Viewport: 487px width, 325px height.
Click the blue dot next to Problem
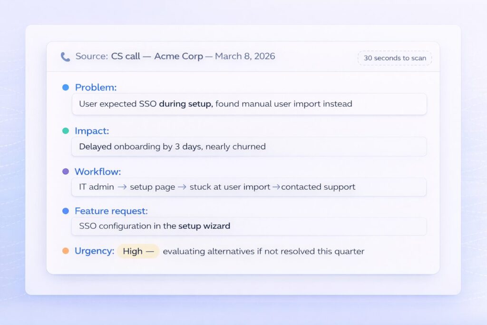coord(66,88)
